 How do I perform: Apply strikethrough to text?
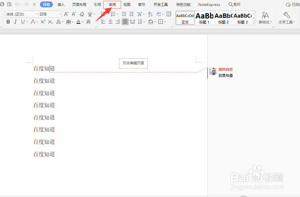[x=33, y=22]
